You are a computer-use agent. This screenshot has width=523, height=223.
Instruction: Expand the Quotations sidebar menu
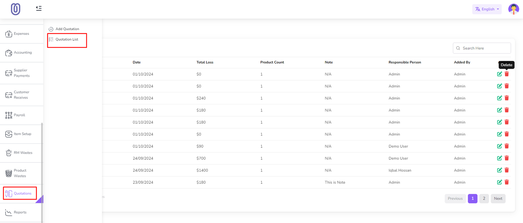20,194
